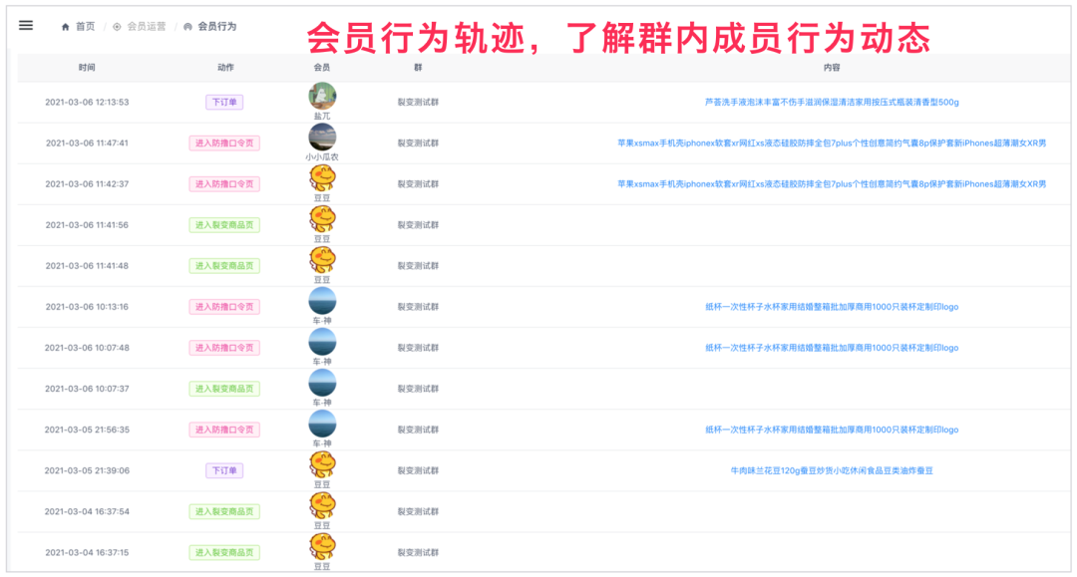This screenshot has width=1077, height=577.
Task: Open 纸杯 product link in 10:13:16 row
Action: 832,307
